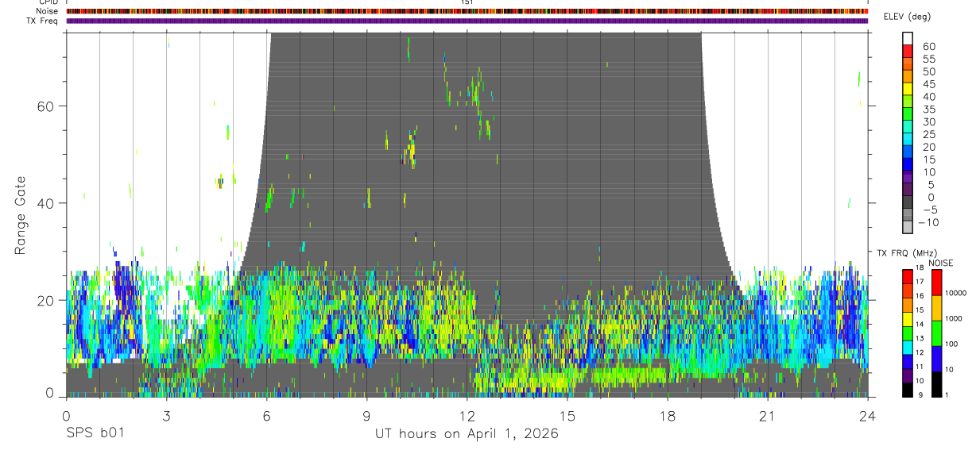Click the yellow swatch in TX FRQ colorbar
The height and width of the screenshot is (450, 976).
(908, 319)
